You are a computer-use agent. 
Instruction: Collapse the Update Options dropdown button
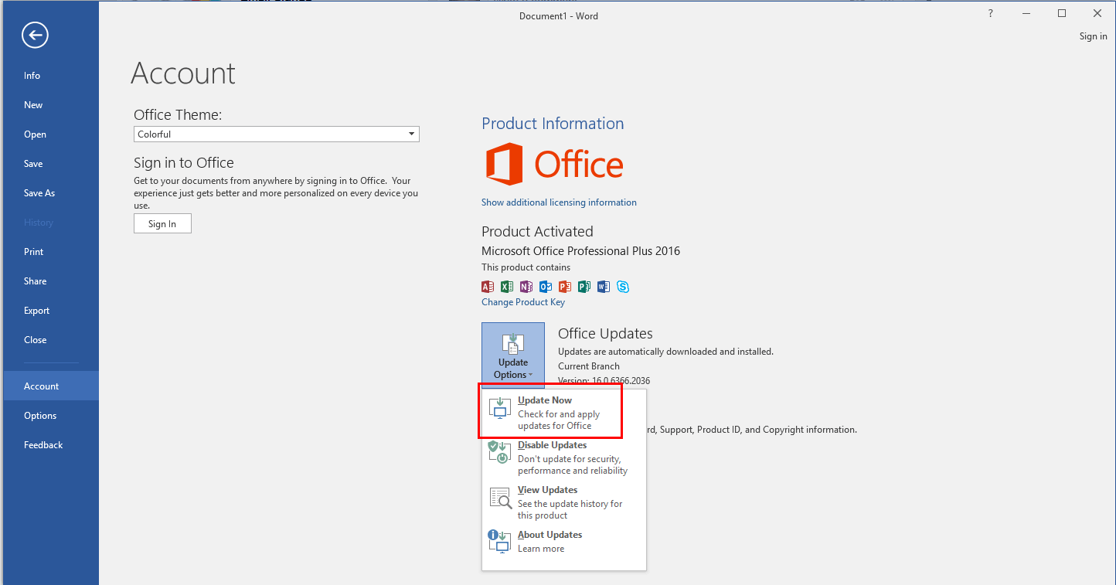click(513, 355)
